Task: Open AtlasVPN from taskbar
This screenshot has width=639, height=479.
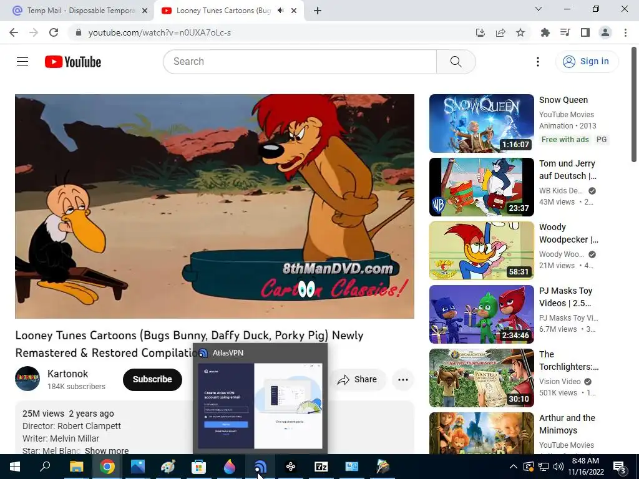Action: coord(260,467)
